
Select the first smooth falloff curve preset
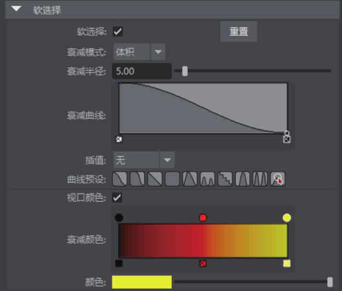pos(120,179)
